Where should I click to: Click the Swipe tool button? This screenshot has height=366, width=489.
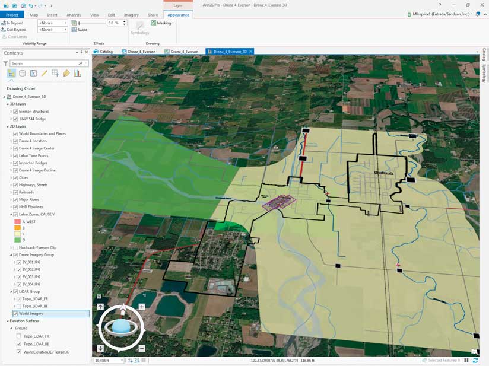[x=79, y=30]
